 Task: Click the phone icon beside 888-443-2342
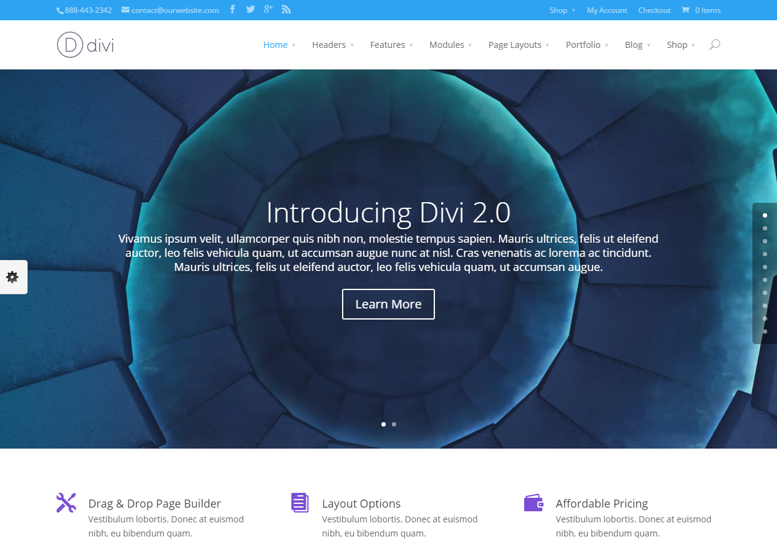pyautogui.click(x=60, y=10)
